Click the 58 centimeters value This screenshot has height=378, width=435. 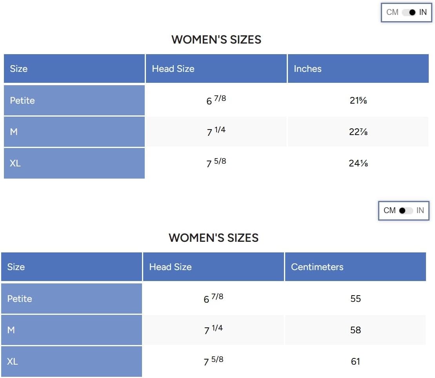(355, 330)
